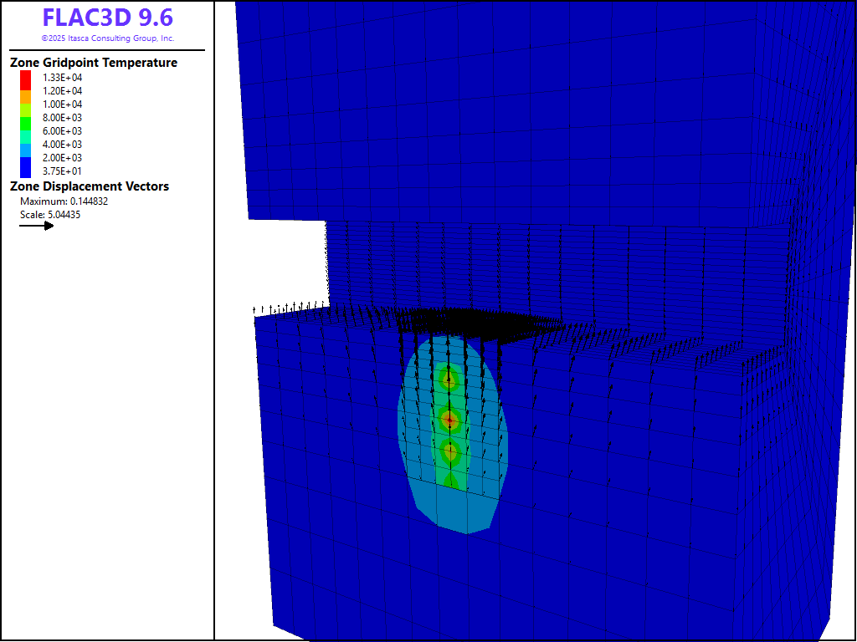This screenshot has width=857, height=642.
Task: Select the Zone Gridpoint Temperature heading
Action: (93, 63)
